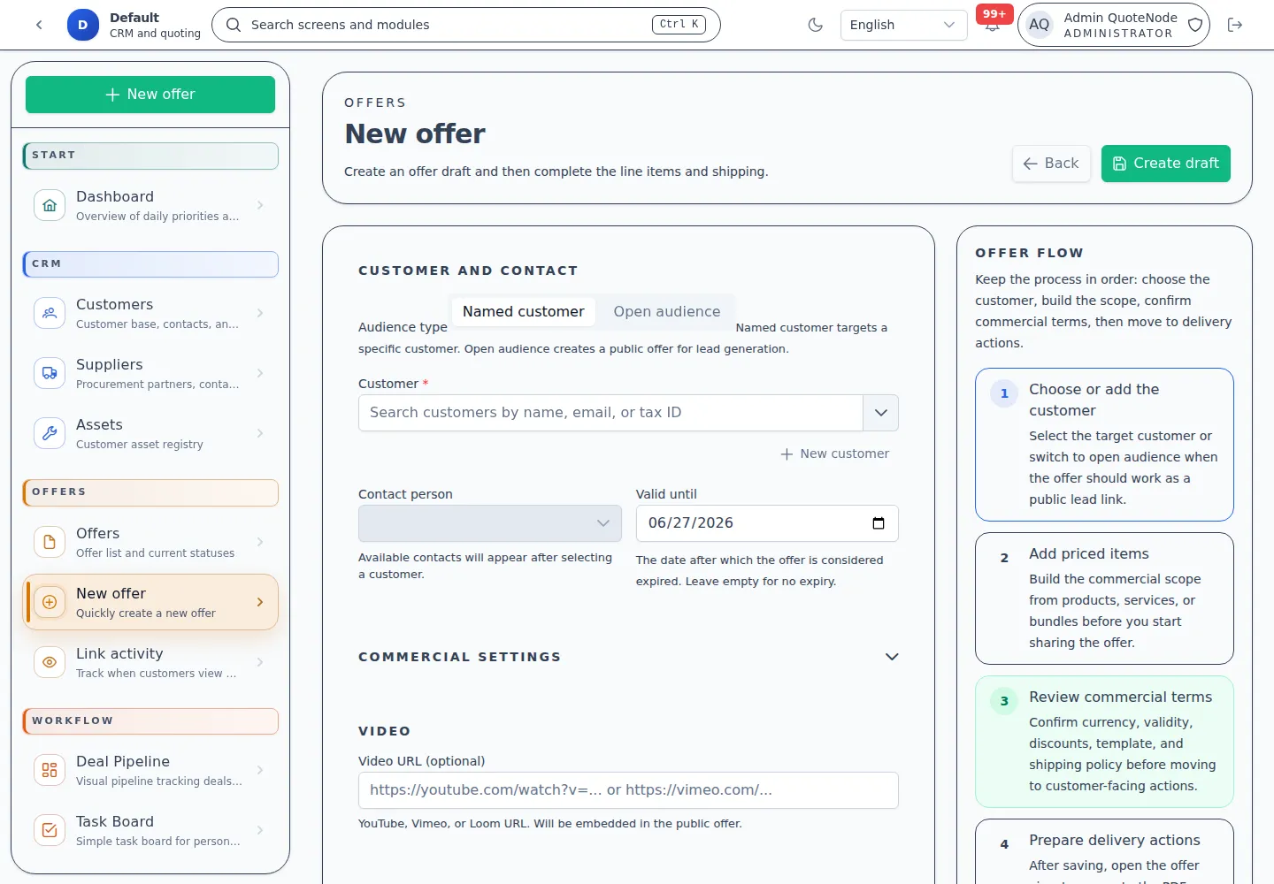The width and height of the screenshot is (1274, 884).
Task: Select the Review commercial terms step
Action: coord(1104,742)
